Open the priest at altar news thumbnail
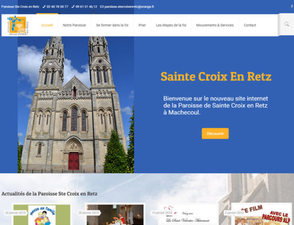 115,215
